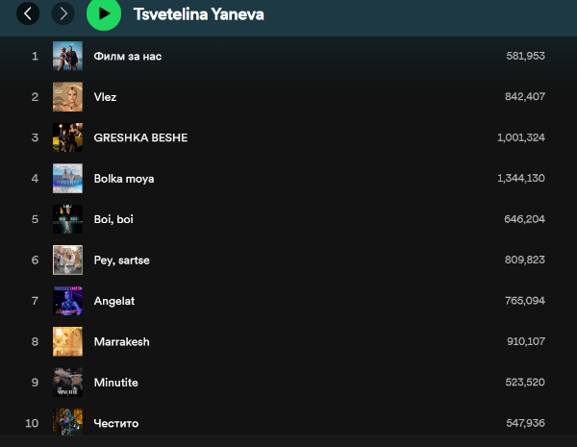Click the GRESHKA BESHE cover thumbnail

coord(67,137)
